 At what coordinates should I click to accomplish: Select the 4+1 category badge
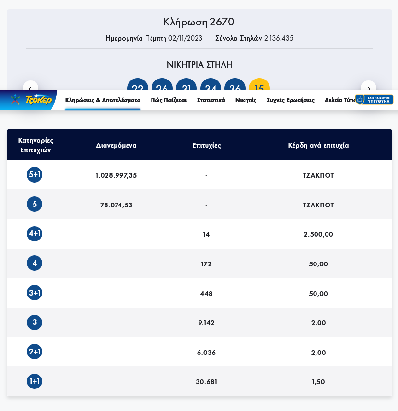[x=35, y=234]
